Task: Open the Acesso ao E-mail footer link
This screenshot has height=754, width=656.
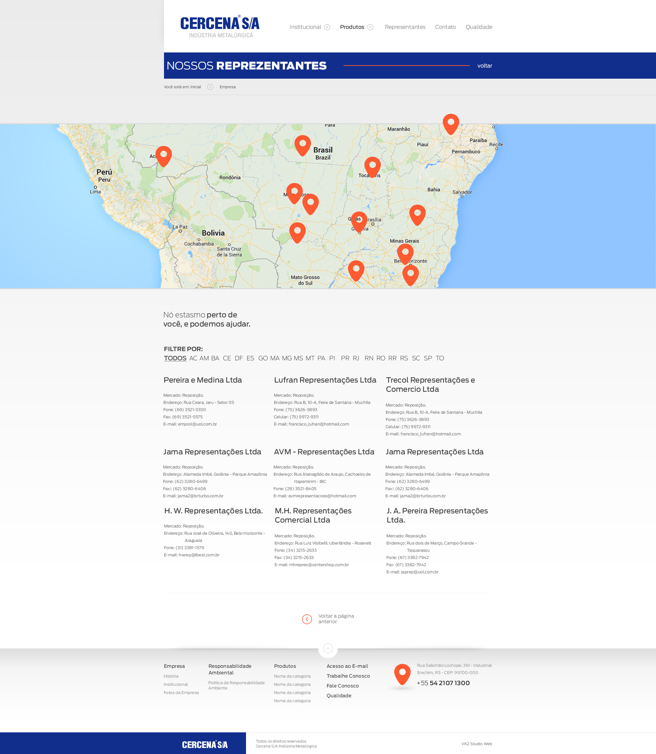Action: [347, 666]
